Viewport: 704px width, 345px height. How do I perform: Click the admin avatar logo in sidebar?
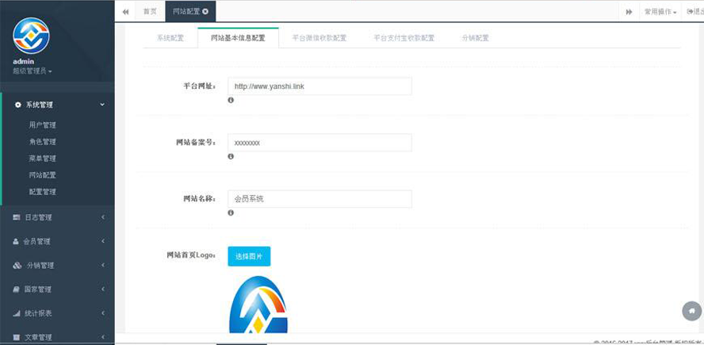pyautogui.click(x=32, y=36)
